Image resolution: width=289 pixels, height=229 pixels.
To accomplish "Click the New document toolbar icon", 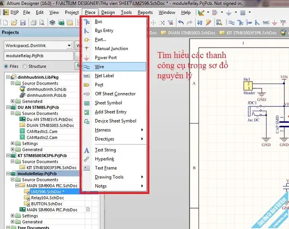I will pos(5,22).
